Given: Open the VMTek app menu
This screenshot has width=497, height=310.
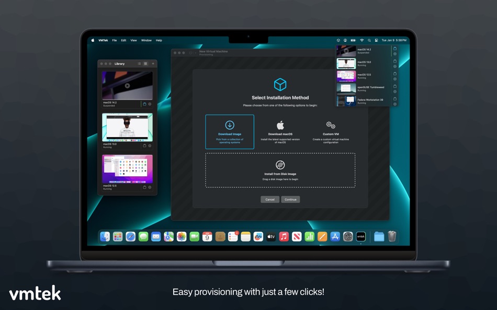Looking at the screenshot, I should pyautogui.click(x=103, y=40).
